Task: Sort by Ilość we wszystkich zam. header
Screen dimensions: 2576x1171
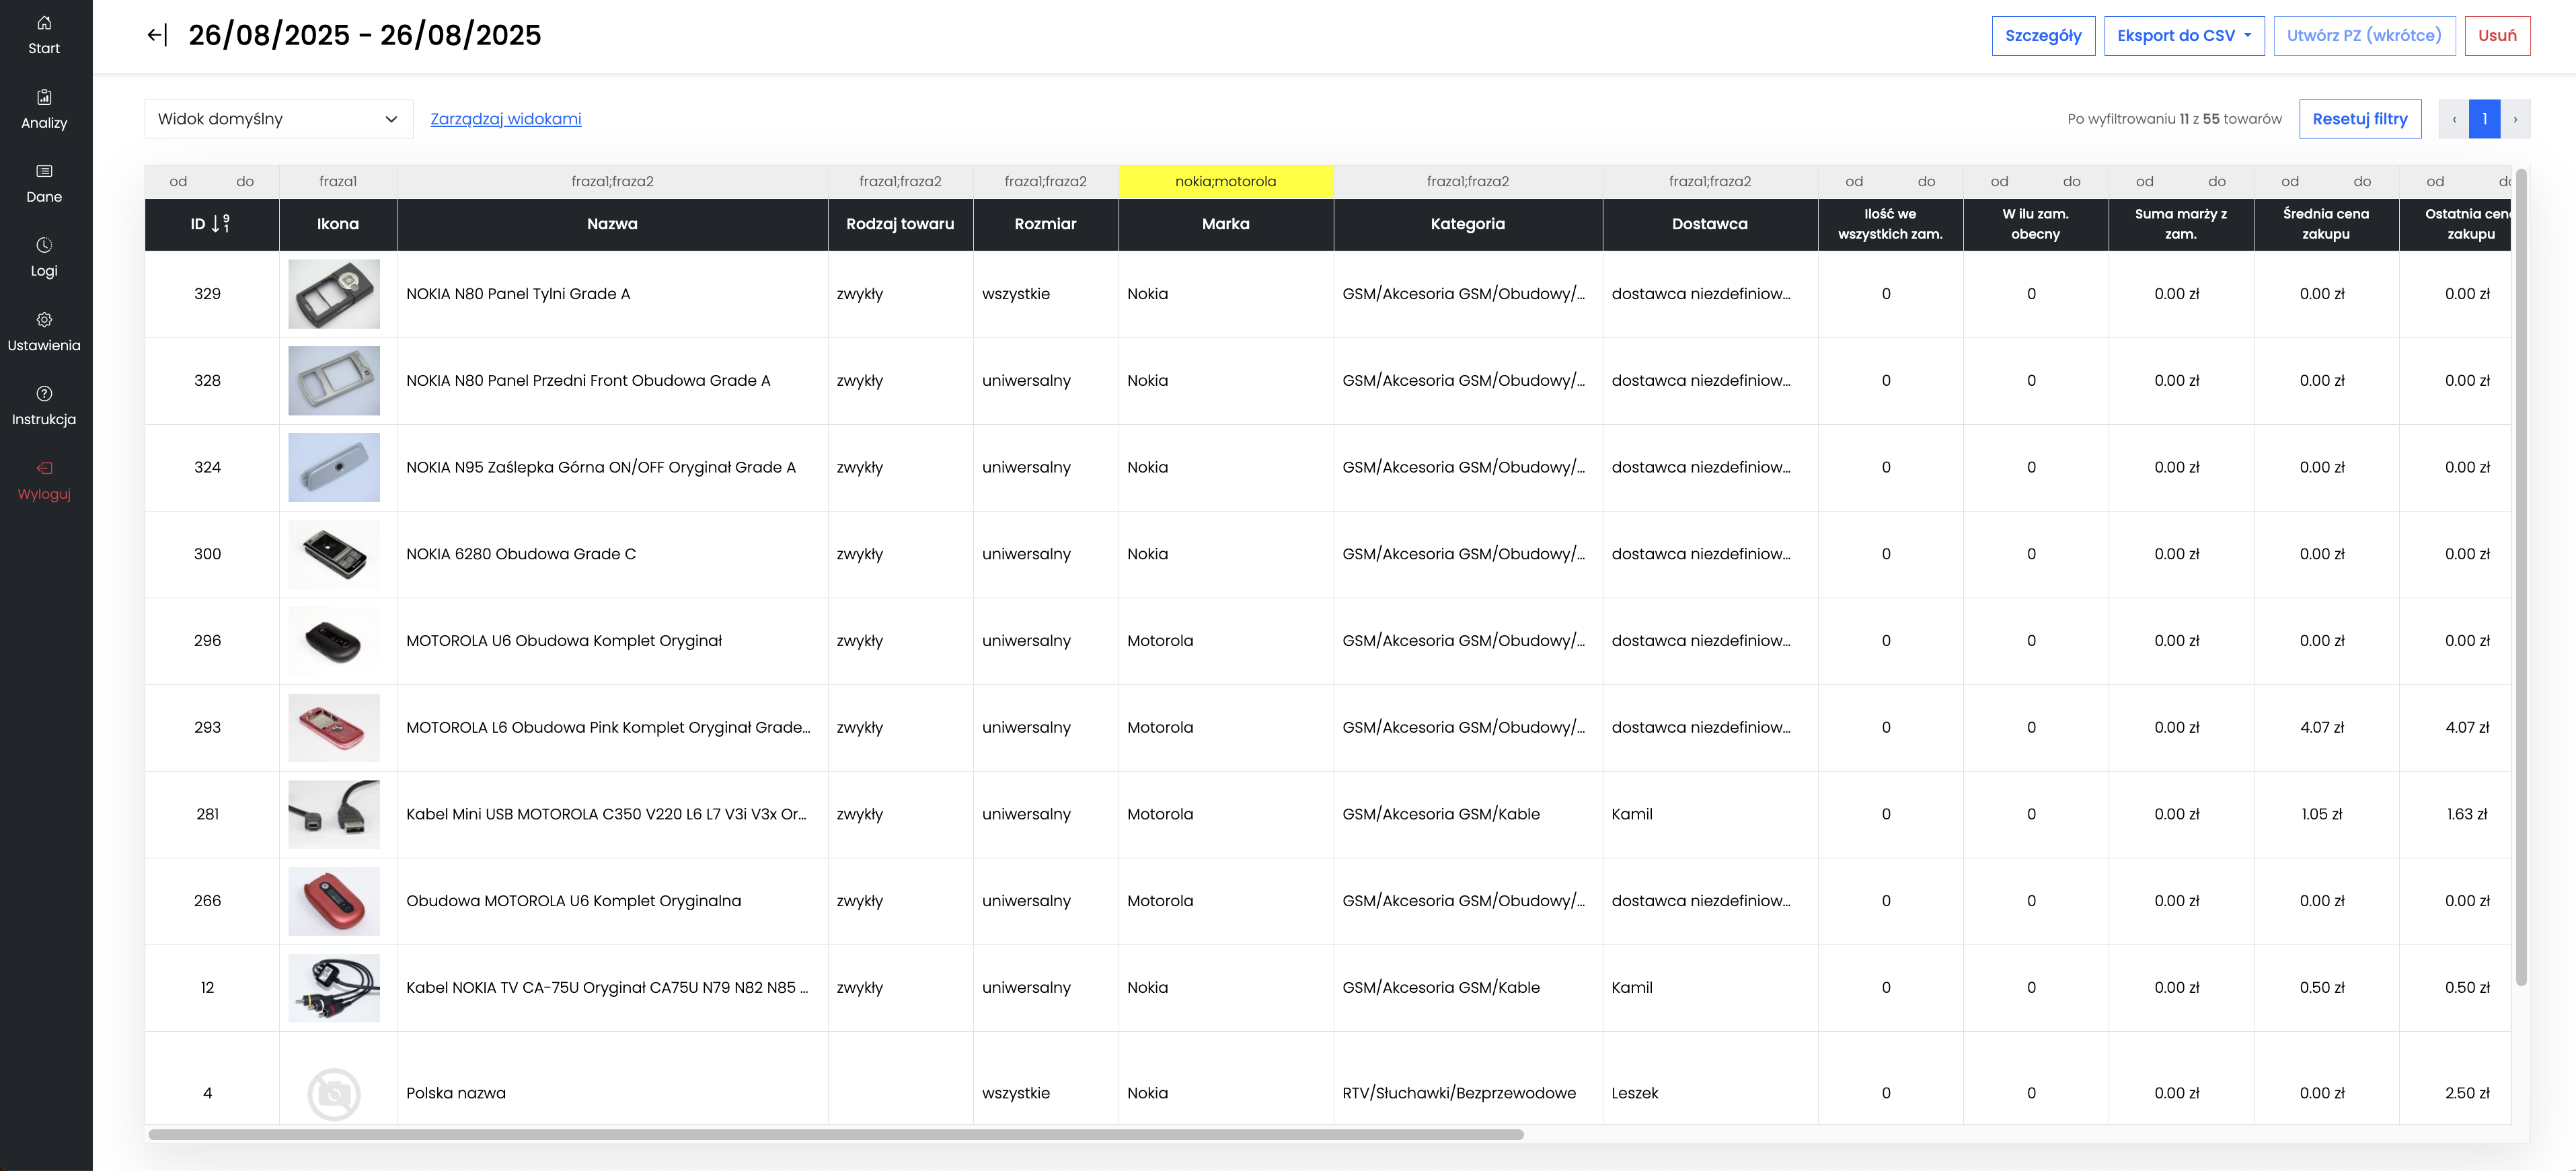Action: tap(1890, 224)
